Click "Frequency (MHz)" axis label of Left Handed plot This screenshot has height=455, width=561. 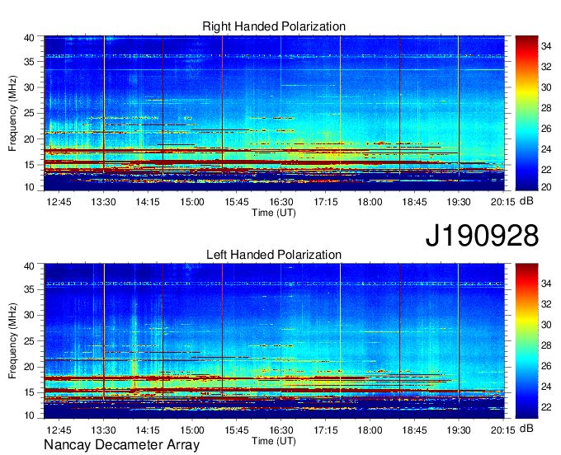(x=12, y=341)
